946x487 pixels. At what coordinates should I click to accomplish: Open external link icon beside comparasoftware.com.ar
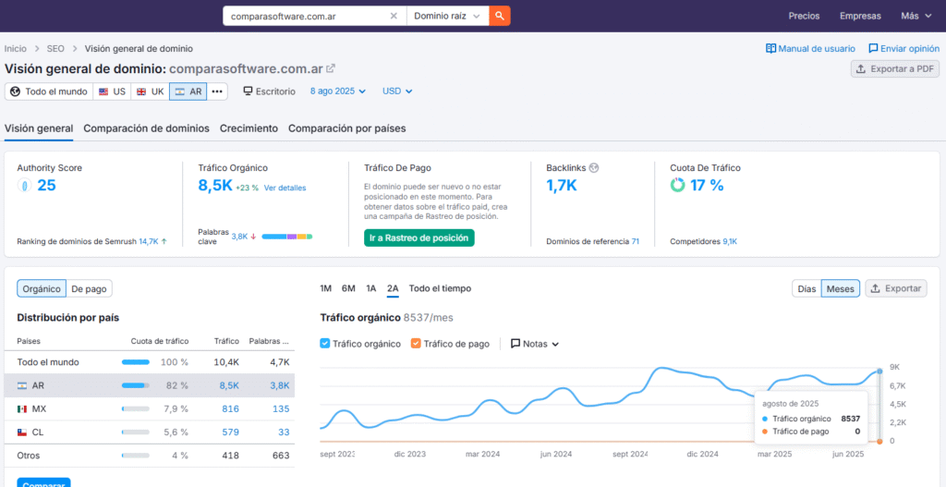[331, 68]
